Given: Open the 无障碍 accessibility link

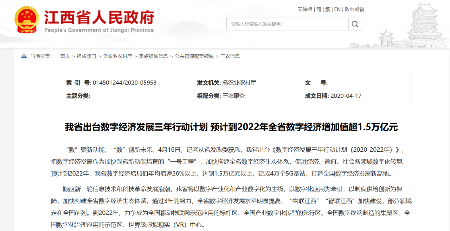Looking at the screenshot, I should tap(305, 10).
